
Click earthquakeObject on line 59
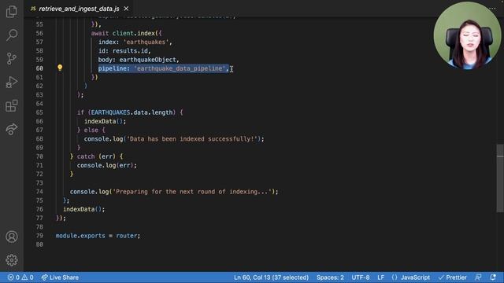point(147,60)
